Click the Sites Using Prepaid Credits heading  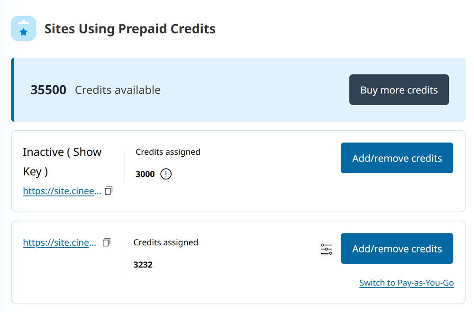click(x=130, y=29)
